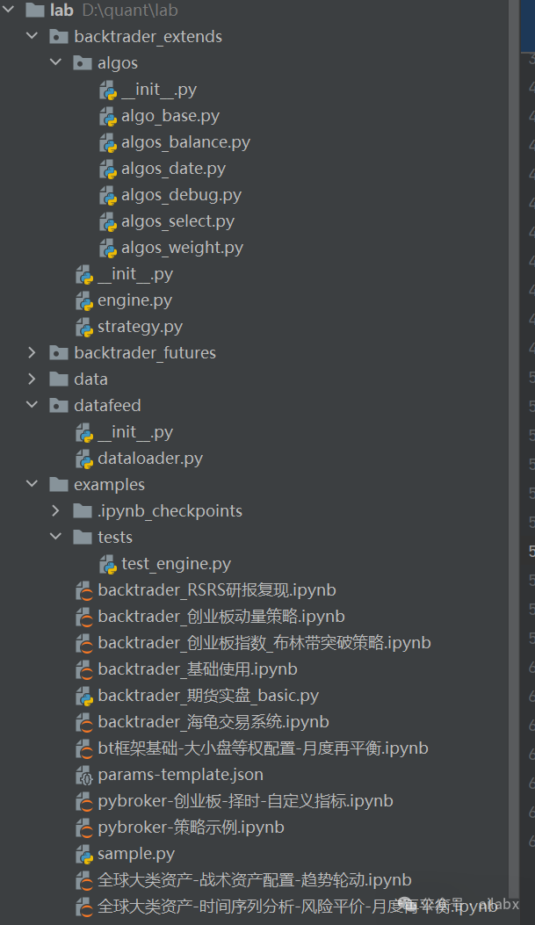Click Jupyter icon of pybroker-策略示例.ipynb
This screenshot has height=925, width=535.
84,827
